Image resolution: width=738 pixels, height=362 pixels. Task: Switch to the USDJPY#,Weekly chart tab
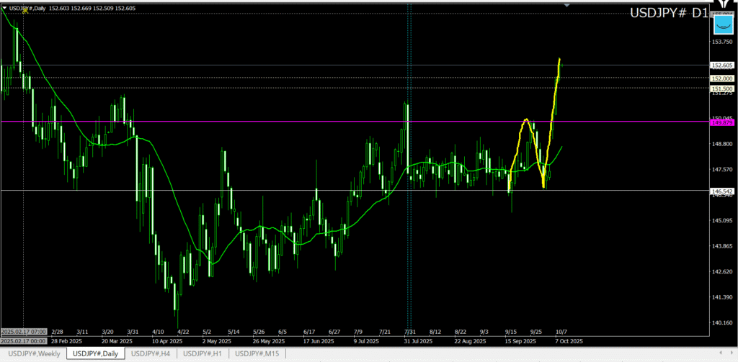[34, 353]
